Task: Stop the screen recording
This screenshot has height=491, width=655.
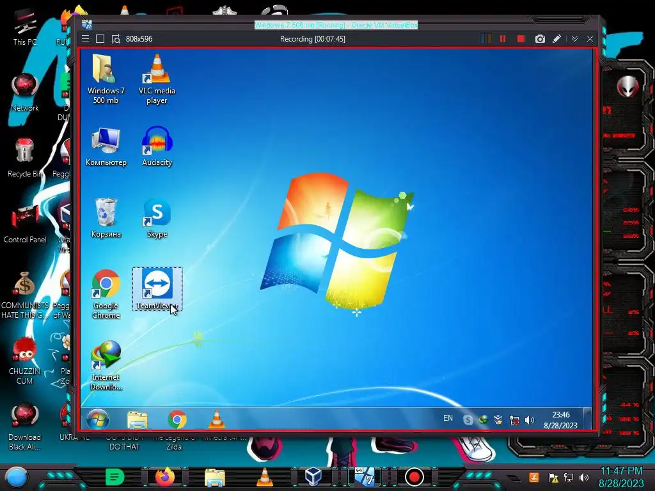Action: click(521, 39)
